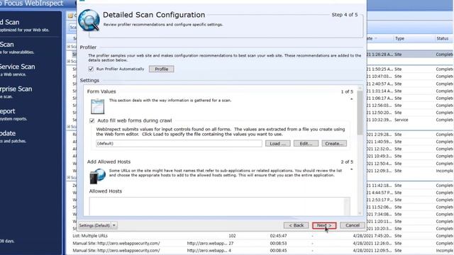Click the Next button
Image resolution: width=454 pixels, height=255 pixels.
324,225
